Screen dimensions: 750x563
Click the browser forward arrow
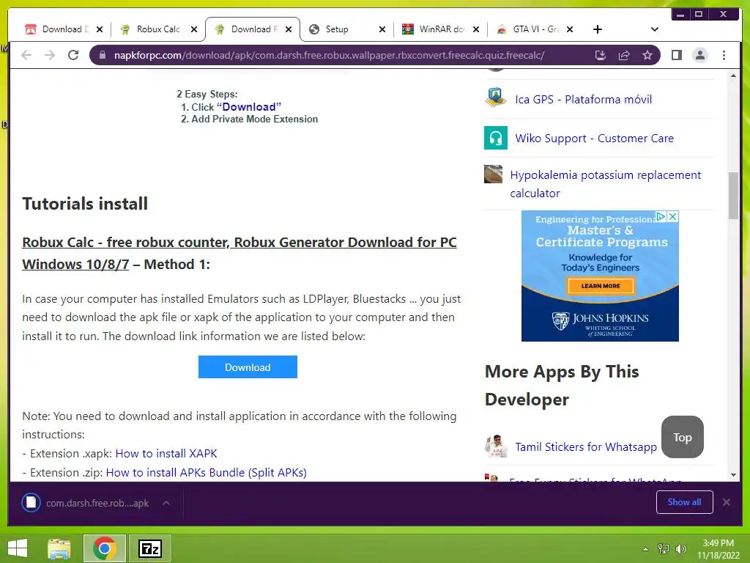tap(50, 55)
